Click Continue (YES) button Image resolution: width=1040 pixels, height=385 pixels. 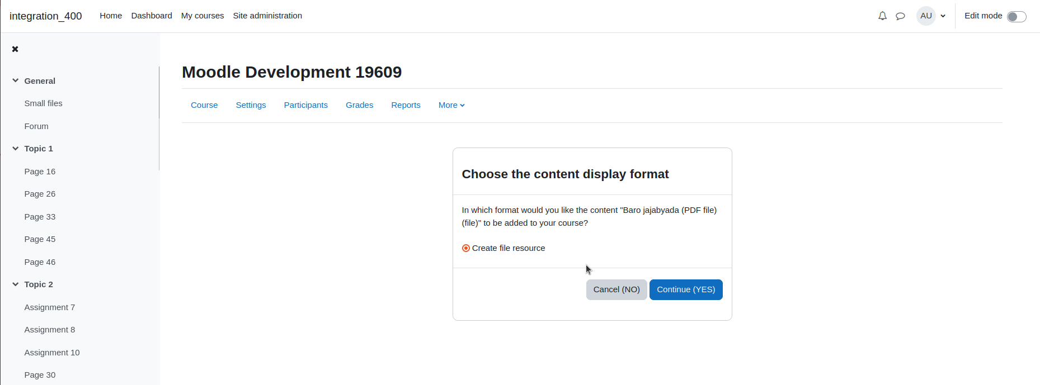(686, 289)
